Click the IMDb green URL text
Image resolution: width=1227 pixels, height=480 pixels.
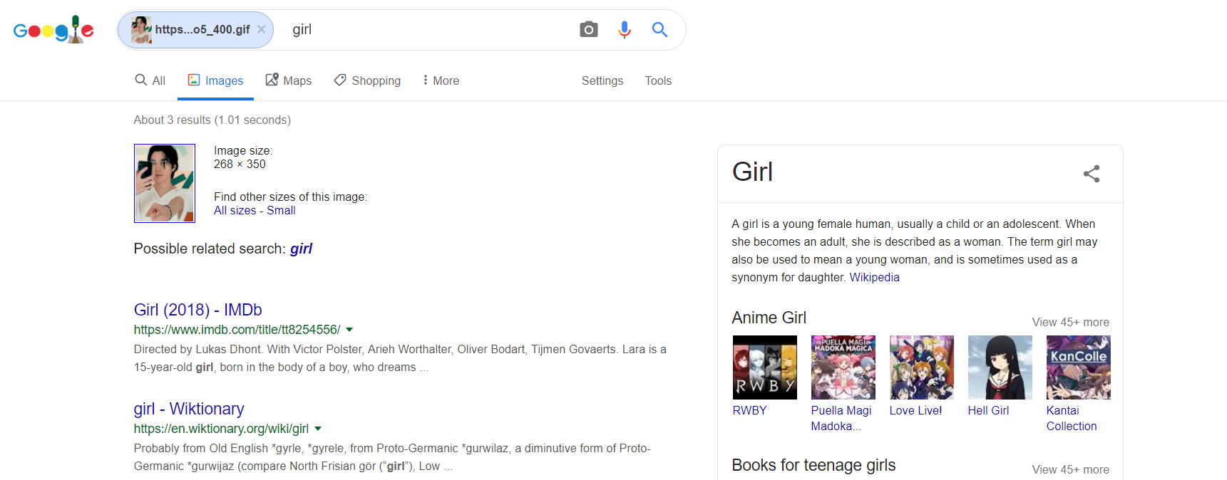tap(237, 330)
